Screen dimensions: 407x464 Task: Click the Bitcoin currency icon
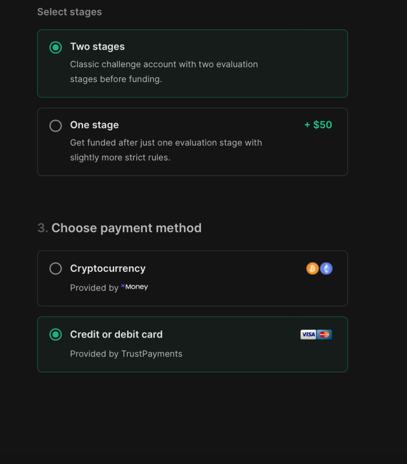pos(312,268)
